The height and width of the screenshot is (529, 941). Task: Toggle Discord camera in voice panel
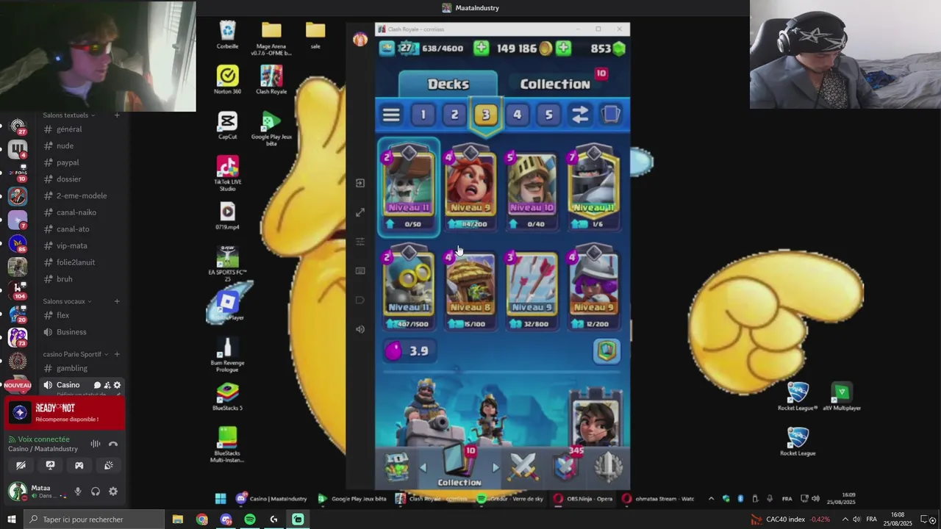click(21, 465)
